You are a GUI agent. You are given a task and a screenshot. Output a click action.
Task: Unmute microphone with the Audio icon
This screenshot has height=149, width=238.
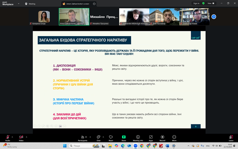[x=7, y=137]
